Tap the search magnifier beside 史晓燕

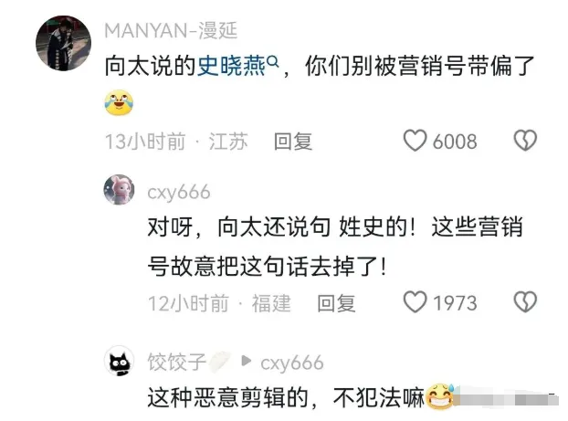click(x=272, y=62)
